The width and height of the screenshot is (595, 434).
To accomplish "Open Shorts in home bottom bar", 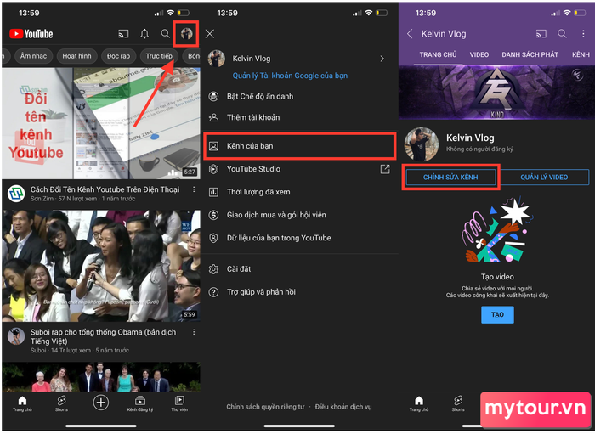I will [61, 403].
